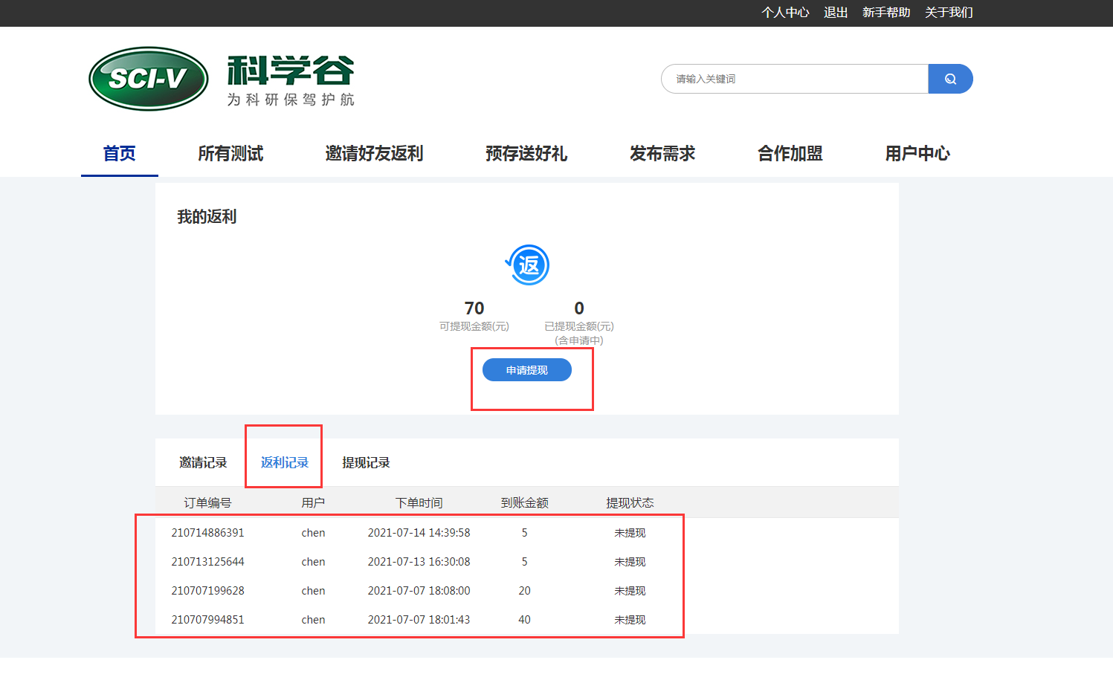Switch to 返利记录 tab
Image resolution: width=1113 pixels, height=683 pixels.
coord(285,462)
